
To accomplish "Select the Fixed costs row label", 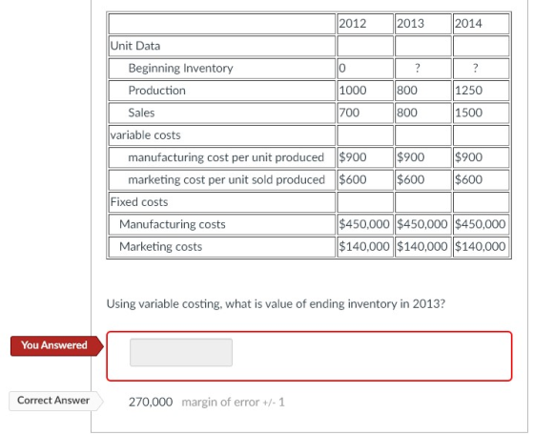I will tap(139, 202).
